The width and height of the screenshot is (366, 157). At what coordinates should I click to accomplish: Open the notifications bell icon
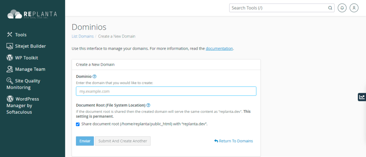point(342,8)
